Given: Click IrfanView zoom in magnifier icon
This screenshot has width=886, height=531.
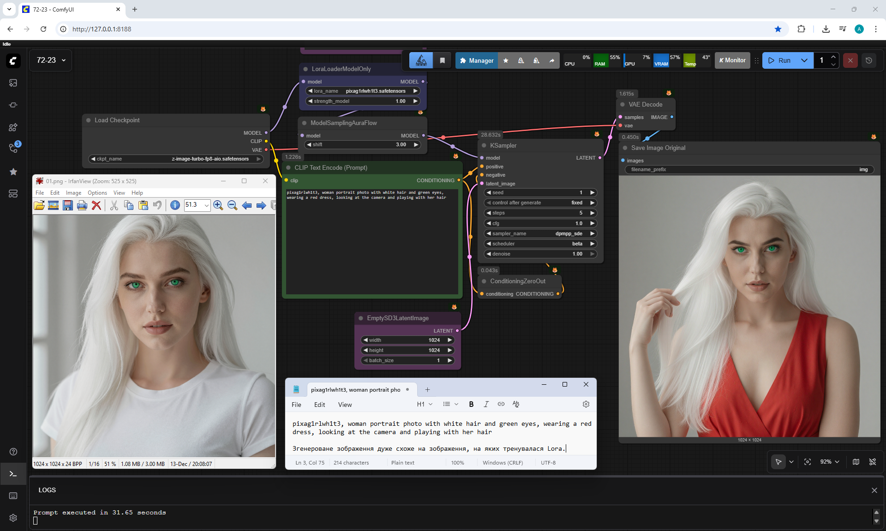Looking at the screenshot, I should (x=218, y=205).
